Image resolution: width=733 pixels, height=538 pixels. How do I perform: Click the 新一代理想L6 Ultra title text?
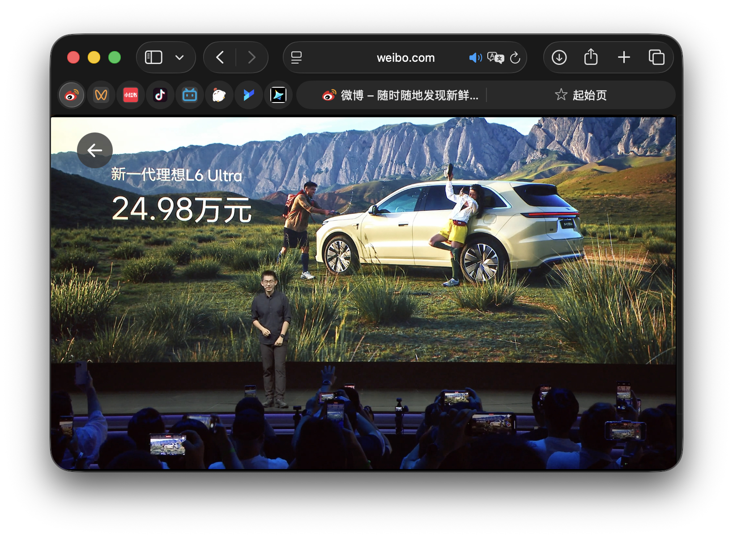coord(176,175)
